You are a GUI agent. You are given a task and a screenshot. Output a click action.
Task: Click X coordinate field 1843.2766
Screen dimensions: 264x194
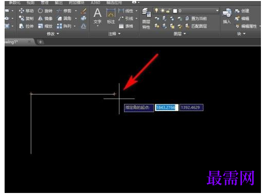pos(167,107)
